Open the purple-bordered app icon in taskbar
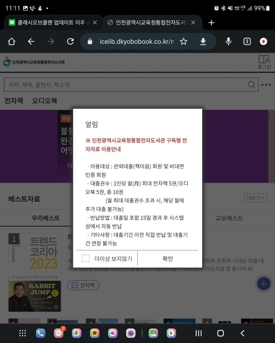 click(113, 333)
